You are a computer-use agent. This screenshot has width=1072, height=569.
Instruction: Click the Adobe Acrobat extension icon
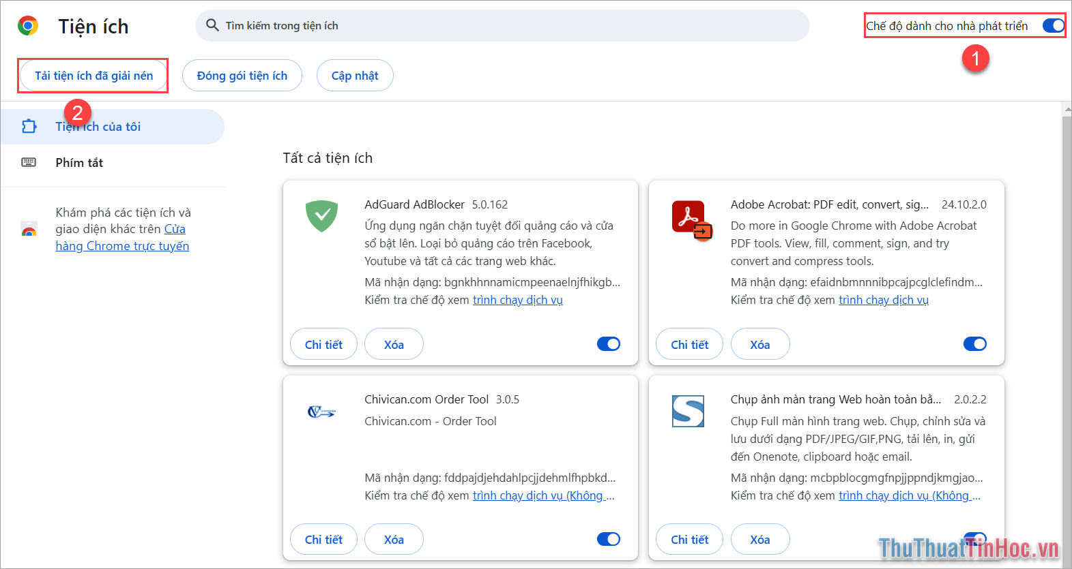pyautogui.click(x=691, y=219)
